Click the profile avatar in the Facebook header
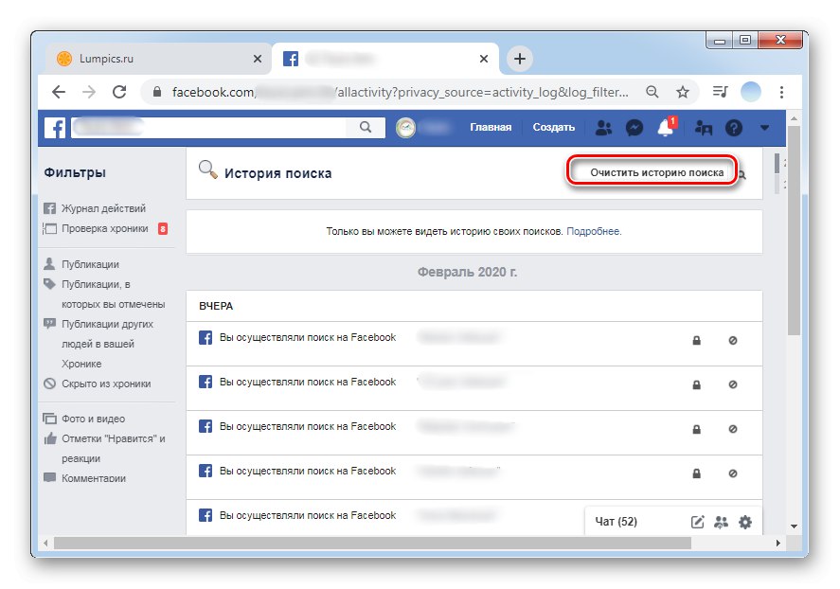840x589 pixels. tap(405, 128)
